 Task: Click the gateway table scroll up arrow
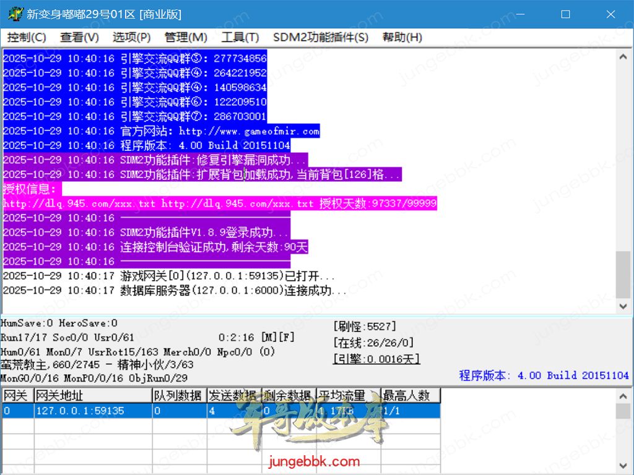[623, 396]
